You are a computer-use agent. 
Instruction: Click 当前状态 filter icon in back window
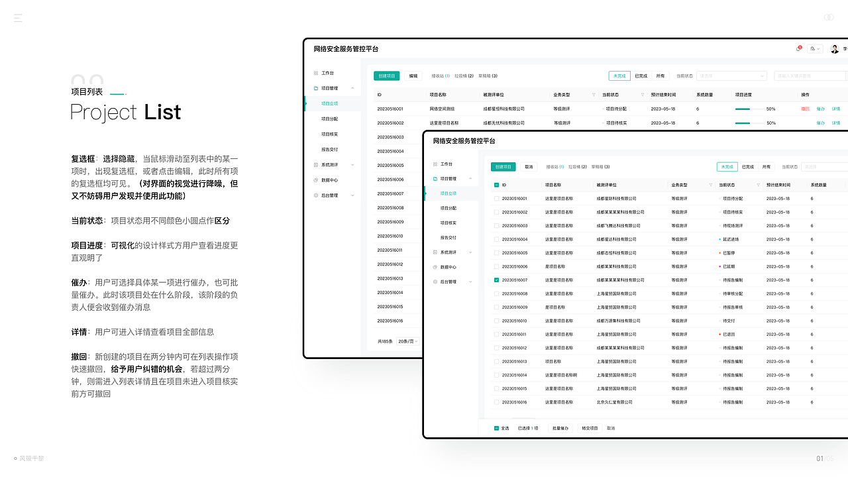coord(642,95)
